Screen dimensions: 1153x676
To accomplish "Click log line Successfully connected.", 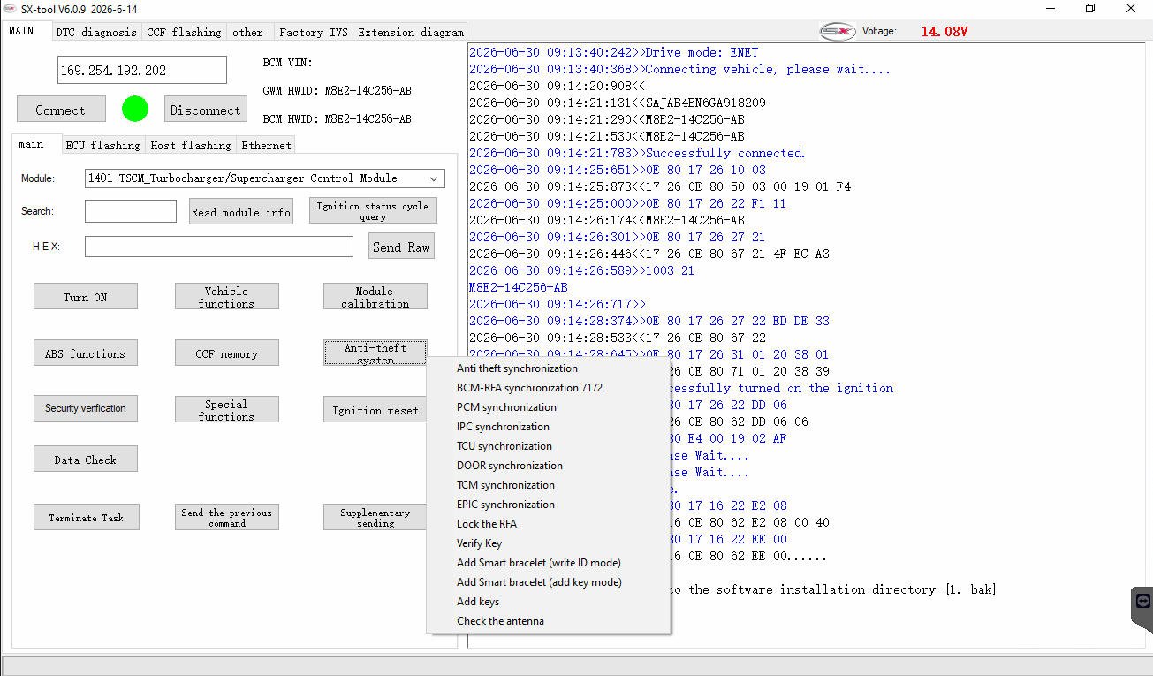I will pyautogui.click(x=637, y=153).
